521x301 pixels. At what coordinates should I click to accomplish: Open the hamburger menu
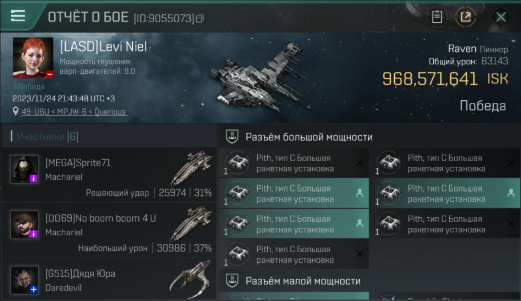[x=18, y=16]
